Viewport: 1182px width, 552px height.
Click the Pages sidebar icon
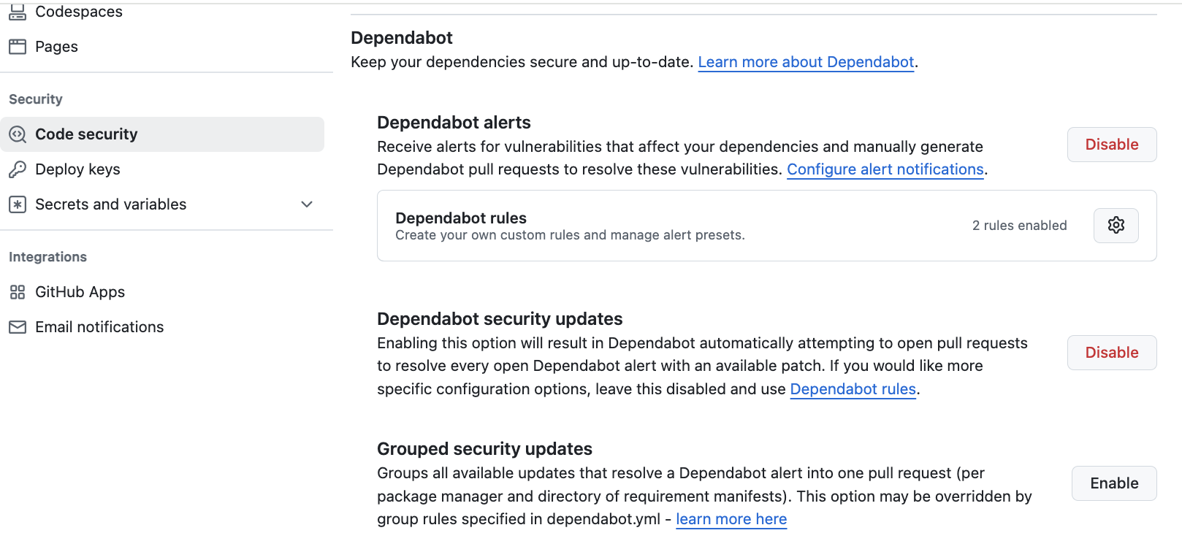pos(17,46)
